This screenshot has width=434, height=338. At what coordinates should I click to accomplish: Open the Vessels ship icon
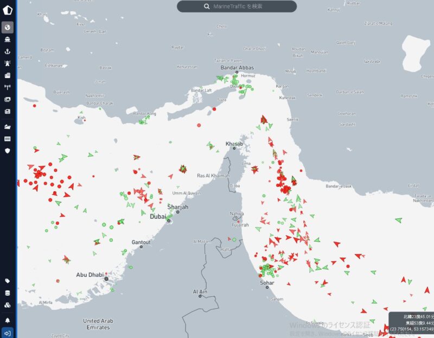tap(8, 40)
